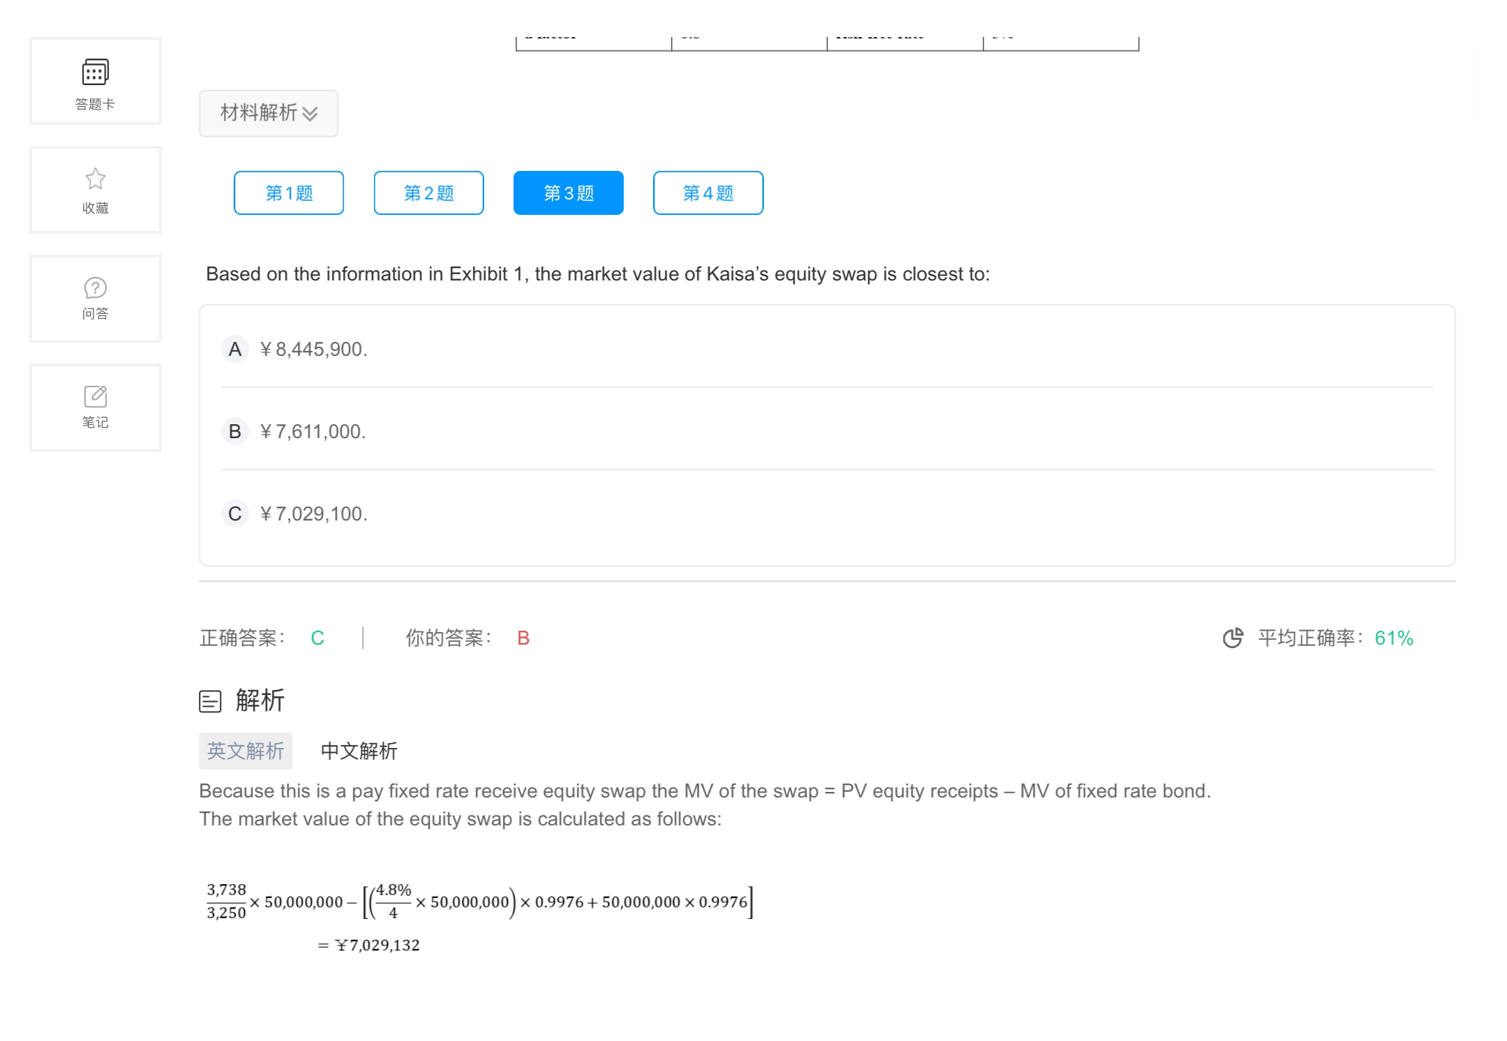1507x1041 pixels.
Task: Expand the 材料解析 dropdown
Action: (x=260, y=113)
